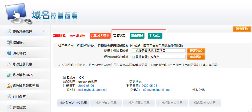Focus the 主机服务器IP地址或别名 input field
Viewport: 252px width, 112px height.
point(158,50)
